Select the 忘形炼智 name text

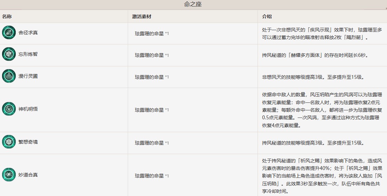click(x=28, y=54)
